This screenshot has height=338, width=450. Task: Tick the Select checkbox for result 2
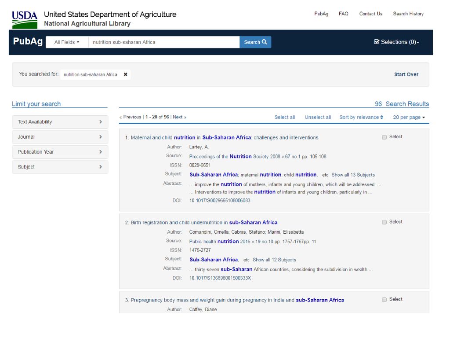(x=384, y=222)
